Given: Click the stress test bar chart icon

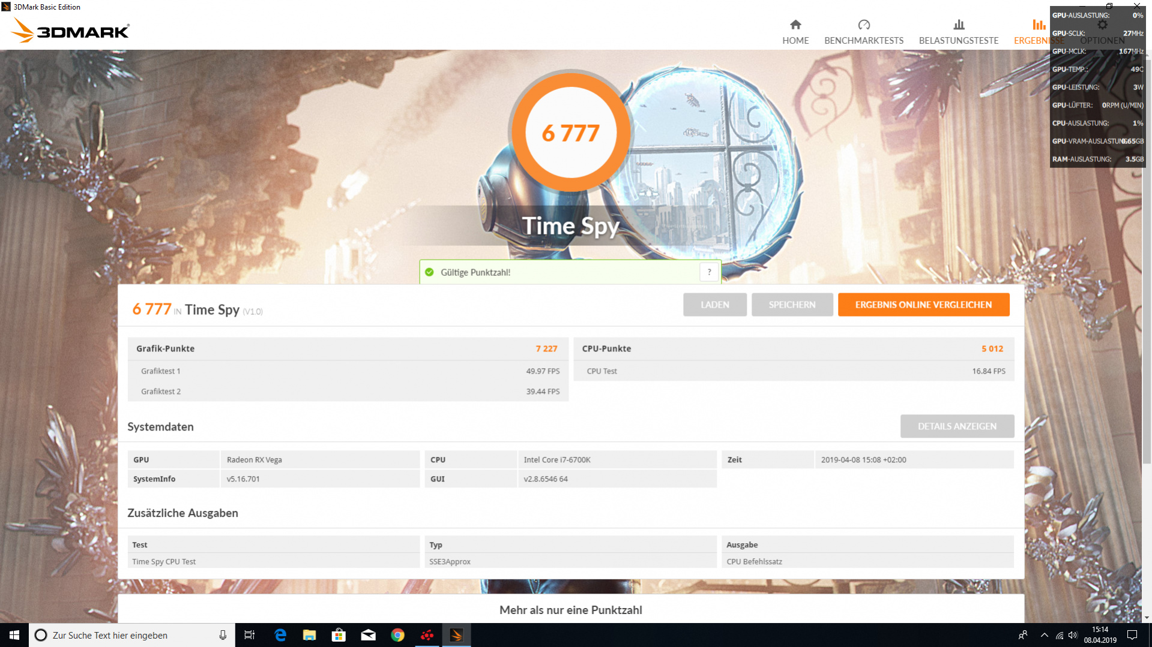Looking at the screenshot, I should click(x=959, y=25).
